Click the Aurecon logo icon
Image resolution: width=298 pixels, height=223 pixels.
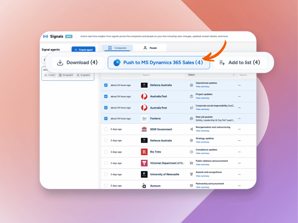144,186
